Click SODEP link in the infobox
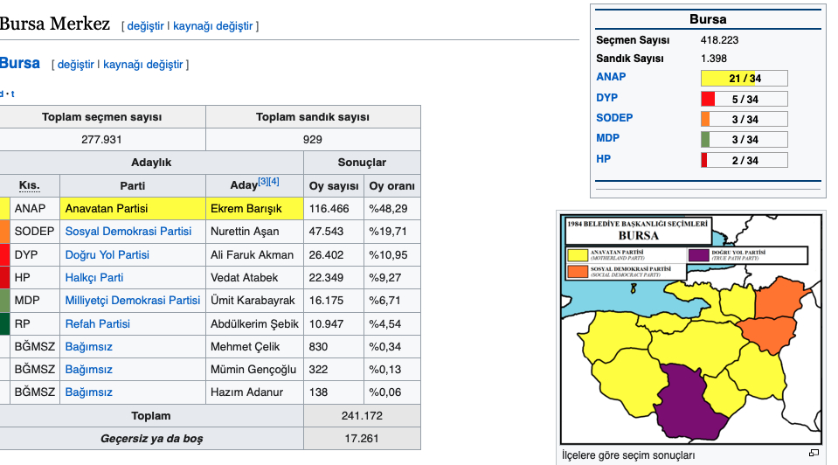The image size is (838, 465). point(614,118)
